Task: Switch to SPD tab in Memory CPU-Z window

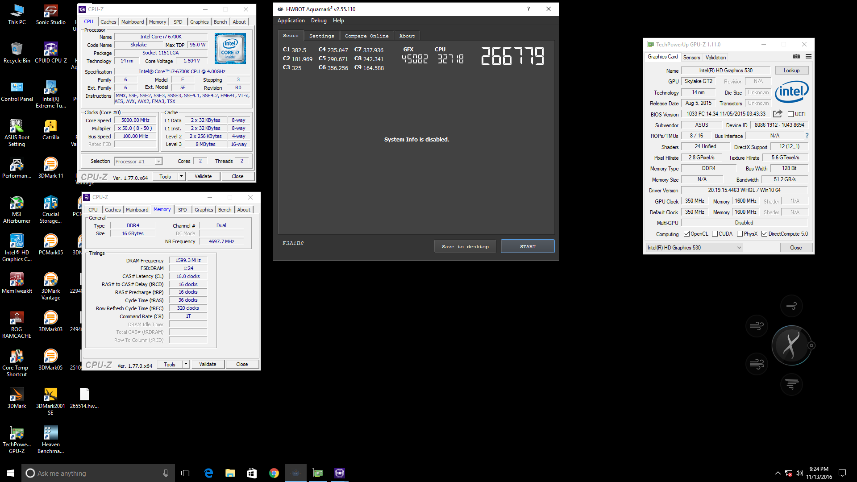Action: pyautogui.click(x=183, y=210)
